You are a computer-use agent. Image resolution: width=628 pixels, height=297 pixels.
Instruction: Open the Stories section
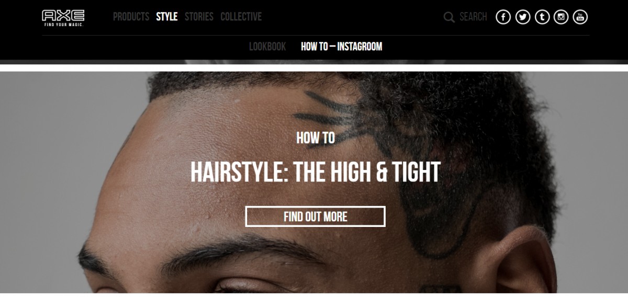tap(199, 17)
